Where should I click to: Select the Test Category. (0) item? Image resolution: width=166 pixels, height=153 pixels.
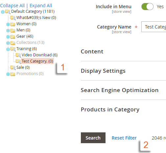(x=37, y=61)
